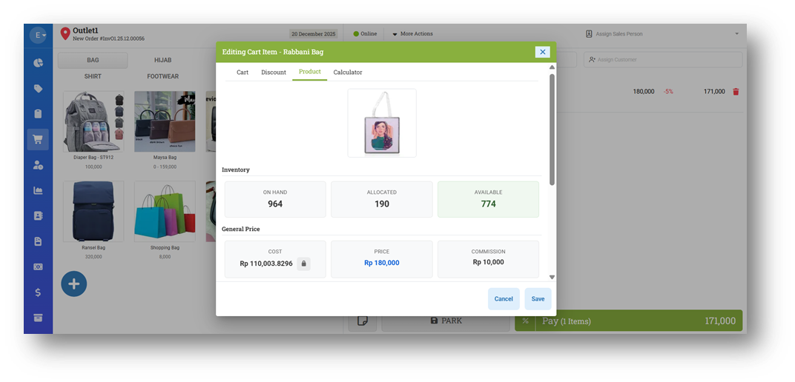Open the chart reports icon in sidebar
Image resolution: width=795 pixels, height=382 pixels.
click(x=38, y=190)
